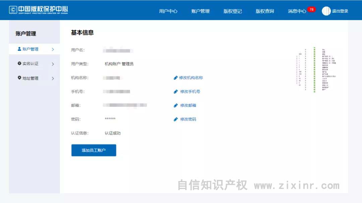Click the blurred organization name value

(112, 78)
